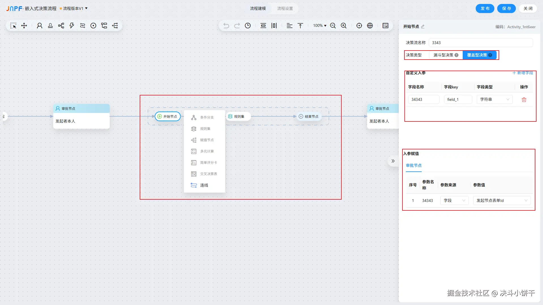Viewport: 543px width, 305px height.
Task: Open the history clock icon
Action: (x=248, y=26)
